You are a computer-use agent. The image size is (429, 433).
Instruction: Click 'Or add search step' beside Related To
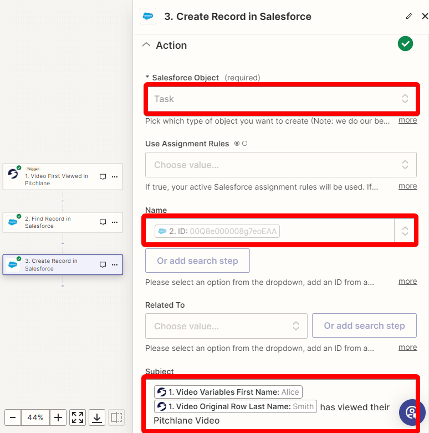pos(364,325)
